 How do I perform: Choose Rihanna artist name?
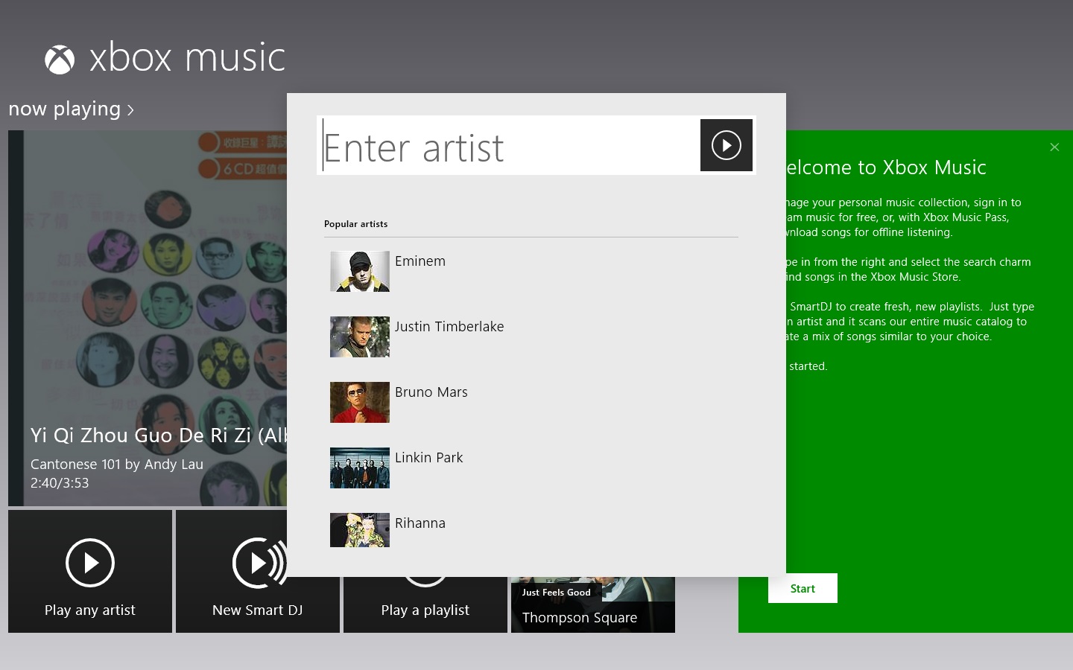(420, 523)
